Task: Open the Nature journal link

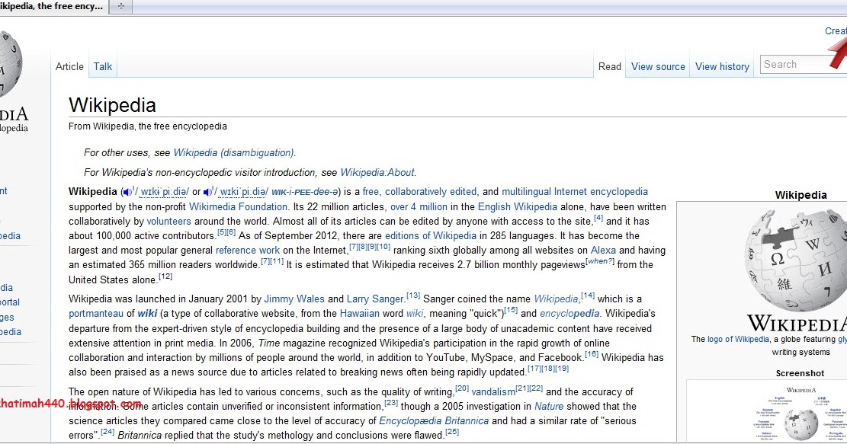Action: click(549, 406)
